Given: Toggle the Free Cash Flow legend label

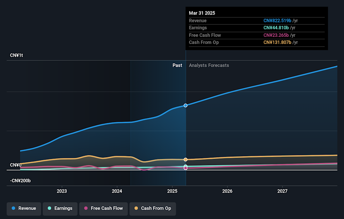Looking at the screenshot, I should [x=107, y=208].
